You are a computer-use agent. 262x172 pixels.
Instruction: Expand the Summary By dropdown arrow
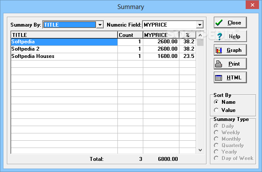[100, 25]
